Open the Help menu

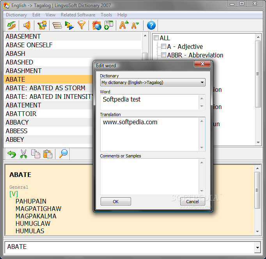tap(122, 15)
